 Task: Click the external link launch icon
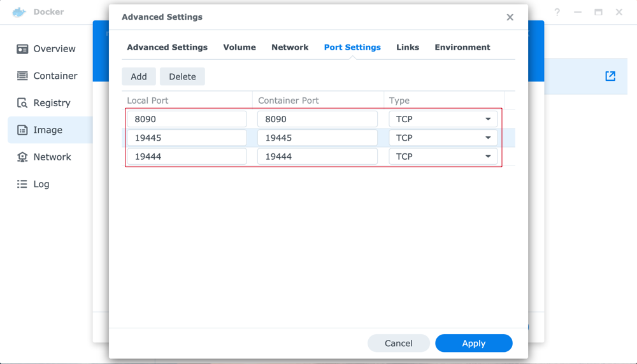[610, 76]
